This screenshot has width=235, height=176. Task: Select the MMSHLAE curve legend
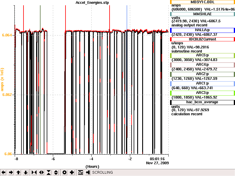click(202, 14)
